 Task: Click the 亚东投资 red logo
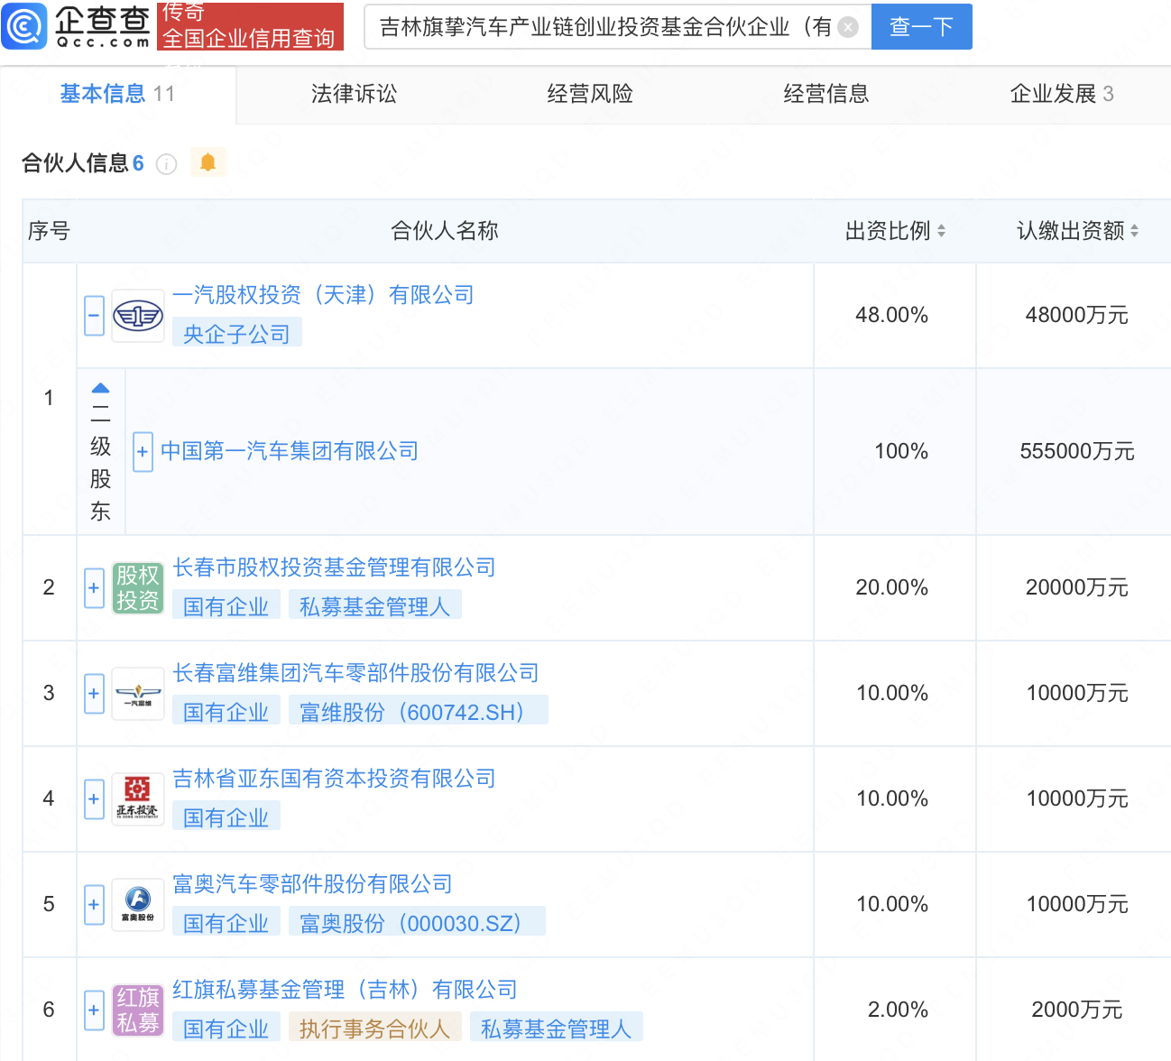(138, 799)
